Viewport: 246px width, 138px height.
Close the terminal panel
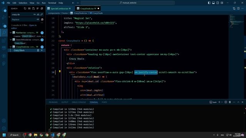tap(243, 102)
